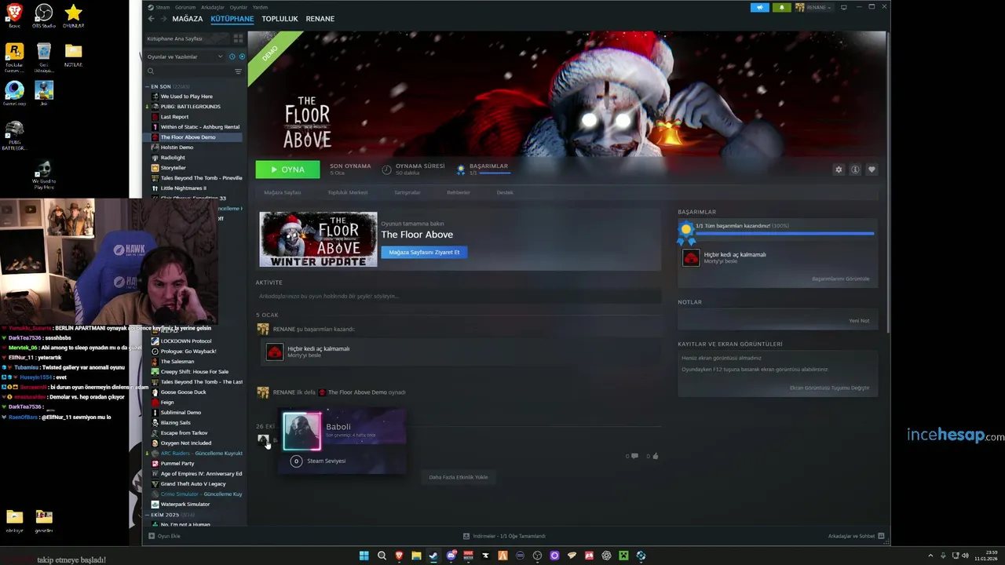Open the Mağaza Sayfası game link
The height and width of the screenshot is (565, 1005).
point(282,192)
